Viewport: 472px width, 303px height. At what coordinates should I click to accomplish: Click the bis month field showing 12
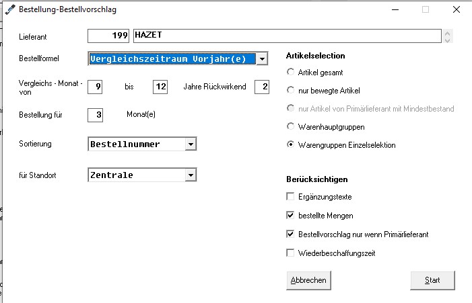[x=160, y=87]
